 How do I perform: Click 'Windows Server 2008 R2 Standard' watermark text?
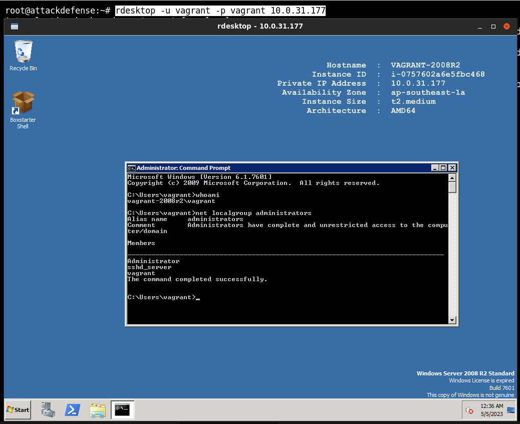point(465,373)
